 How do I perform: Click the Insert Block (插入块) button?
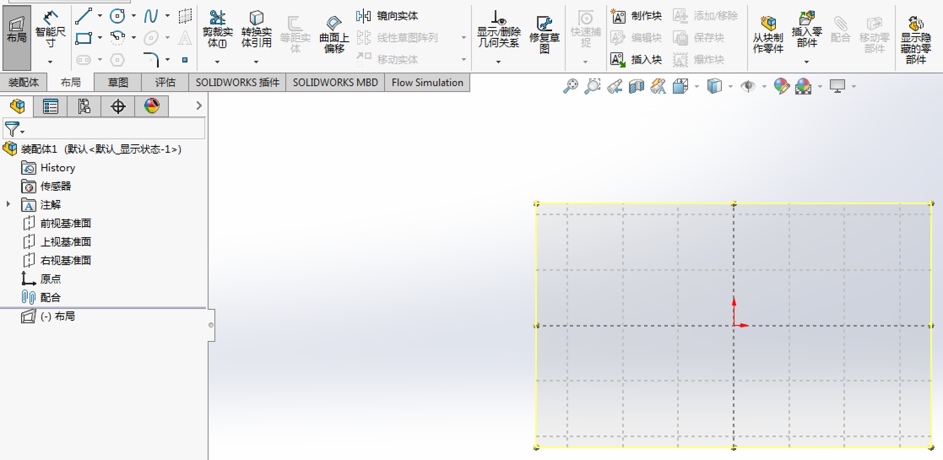point(637,60)
